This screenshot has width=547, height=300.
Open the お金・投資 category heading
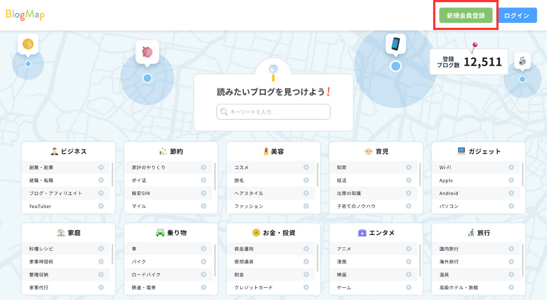coord(273,233)
